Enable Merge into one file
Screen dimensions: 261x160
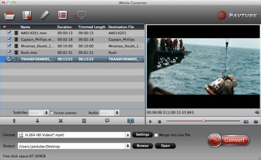156,135
